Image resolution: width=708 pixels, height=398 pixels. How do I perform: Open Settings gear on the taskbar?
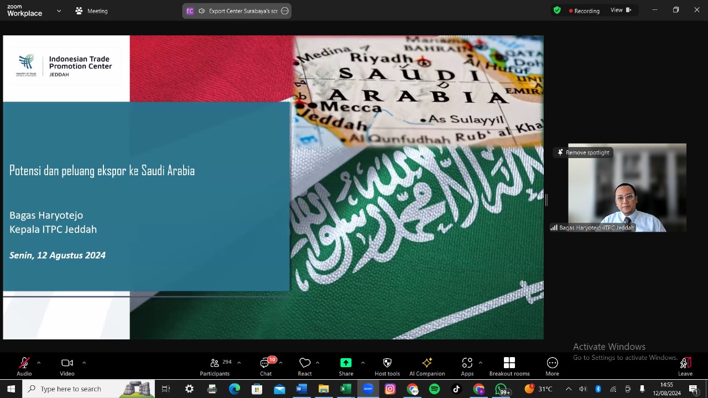(x=189, y=389)
